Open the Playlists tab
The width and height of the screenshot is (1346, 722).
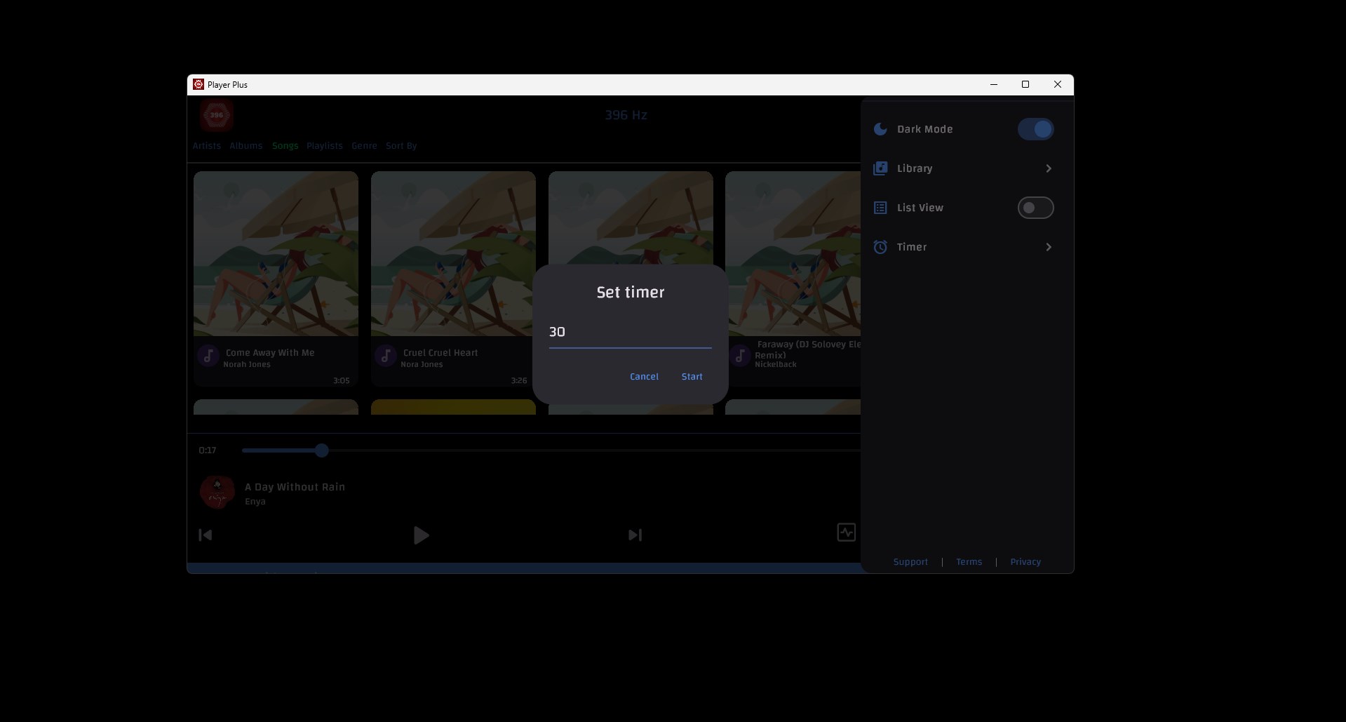click(x=325, y=146)
